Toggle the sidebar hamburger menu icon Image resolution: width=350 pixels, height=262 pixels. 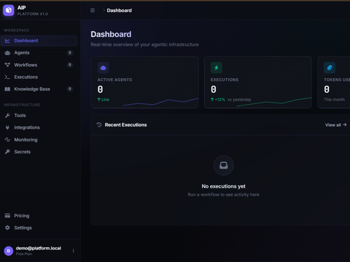point(92,10)
